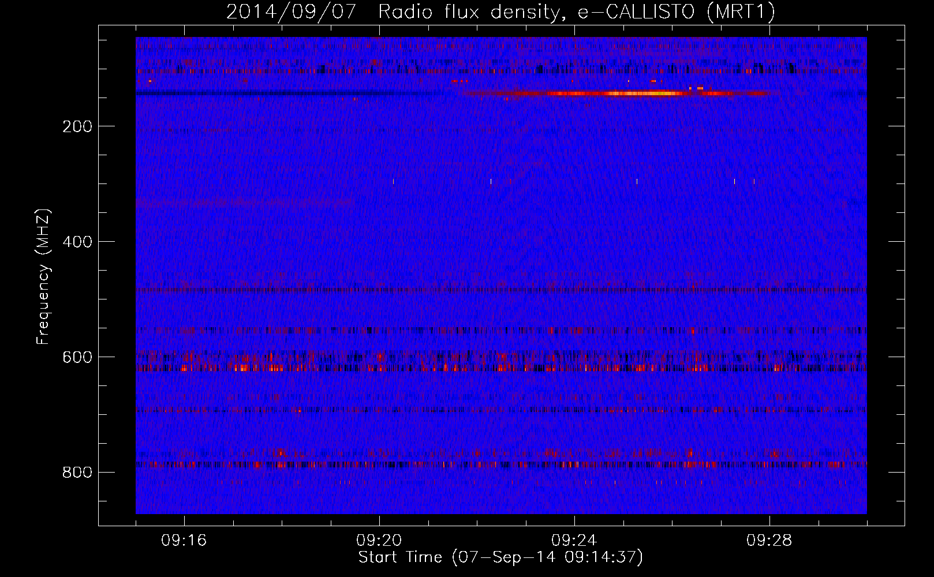Click the 09:24 time tick label

point(574,541)
